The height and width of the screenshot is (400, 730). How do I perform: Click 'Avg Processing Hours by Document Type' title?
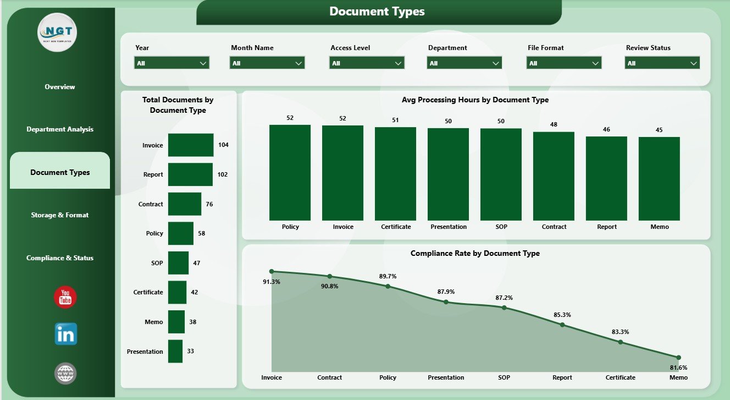coord(475,100)
